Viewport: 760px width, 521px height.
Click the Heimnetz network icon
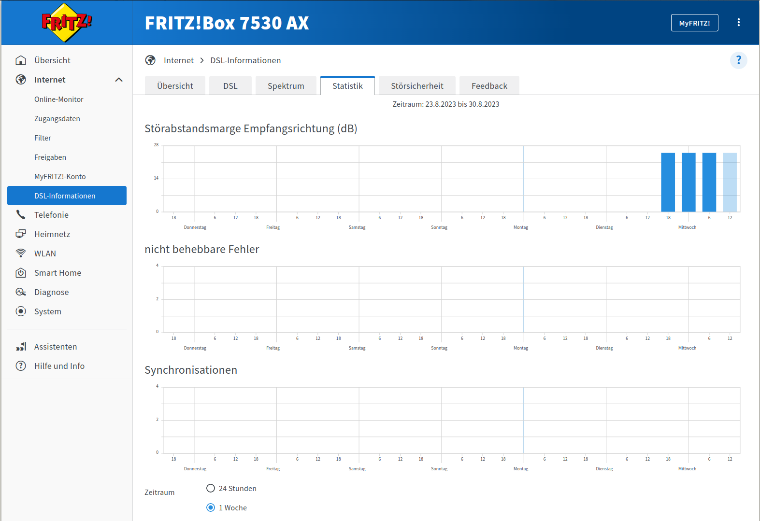click(21, 234)
